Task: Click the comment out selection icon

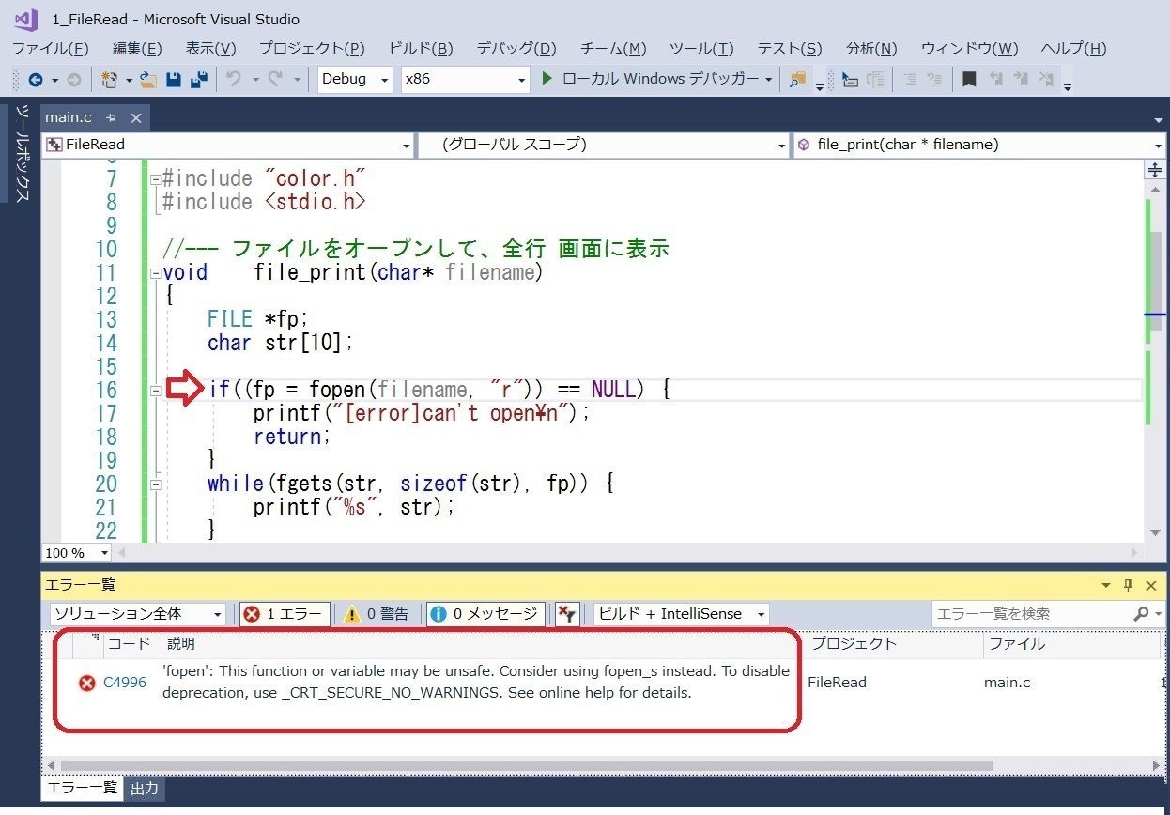Action: (909, 80)
